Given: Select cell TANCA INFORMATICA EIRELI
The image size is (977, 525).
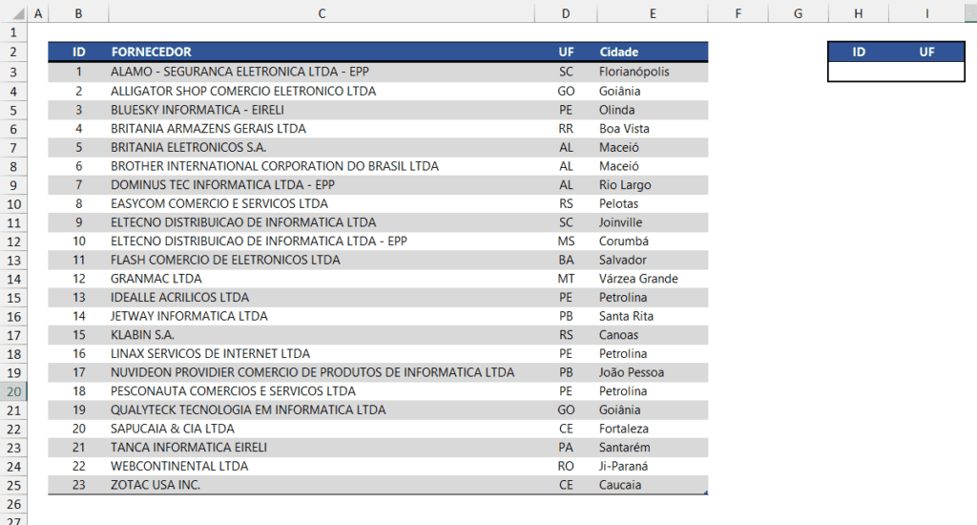Looking at the screenshot, I should click(x=322, y=447).
